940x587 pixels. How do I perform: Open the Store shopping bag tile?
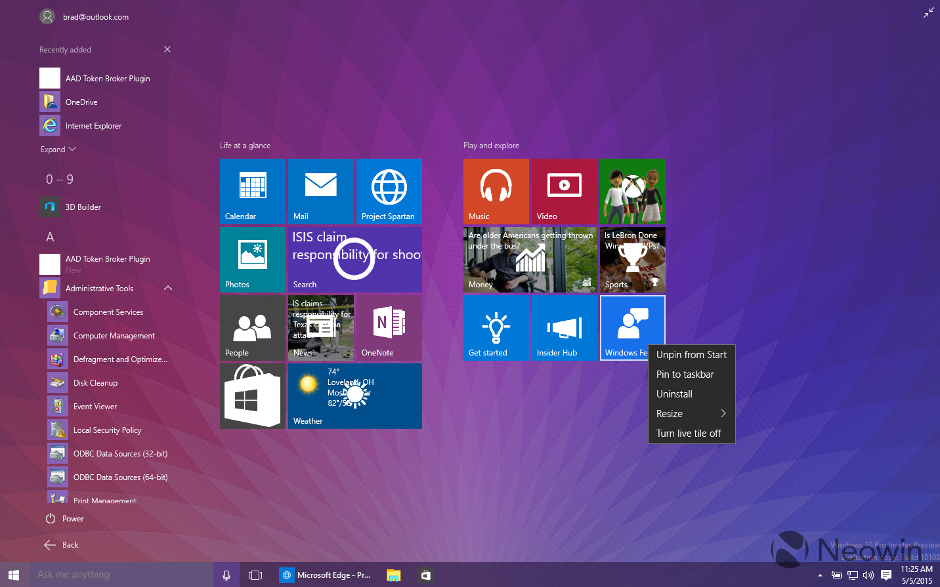click(253, 395)
